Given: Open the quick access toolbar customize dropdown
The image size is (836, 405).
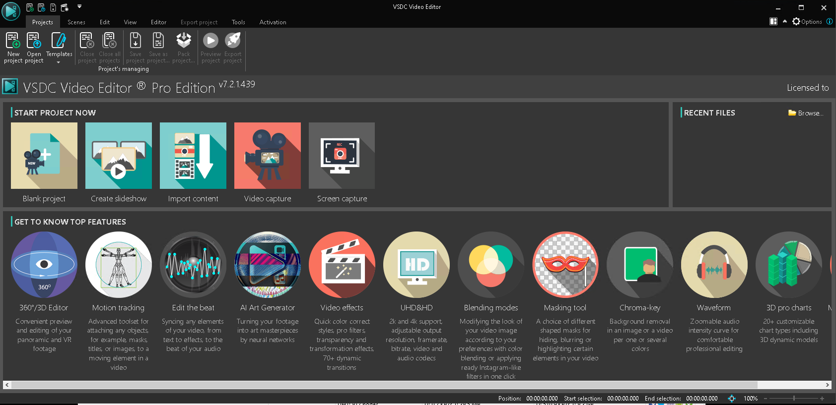Looking at the screenshot, I should click(x=79, y=7).
